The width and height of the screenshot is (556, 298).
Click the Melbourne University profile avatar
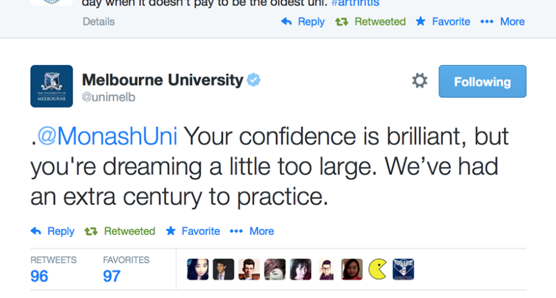(x=51, y=86)
